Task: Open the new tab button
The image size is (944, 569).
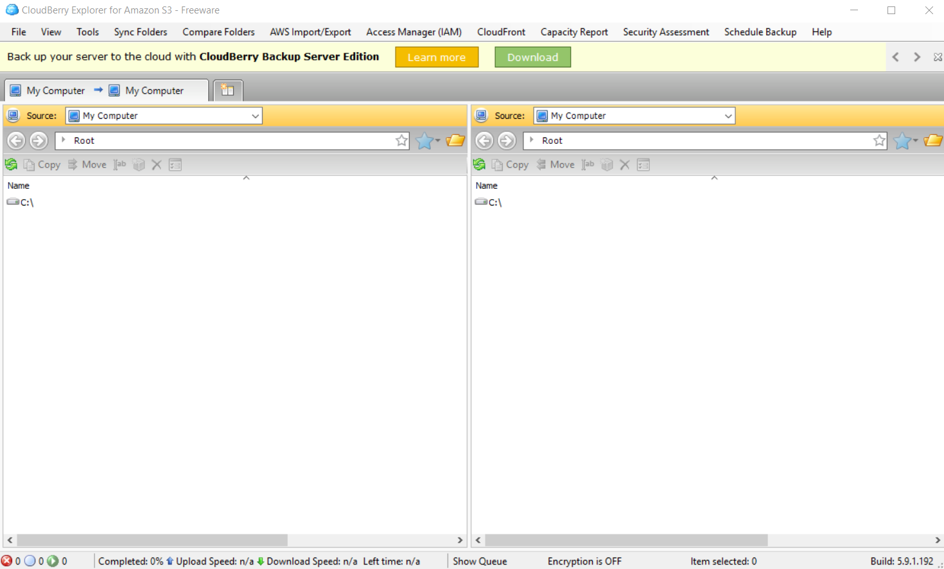Action: tap(227, 90)
